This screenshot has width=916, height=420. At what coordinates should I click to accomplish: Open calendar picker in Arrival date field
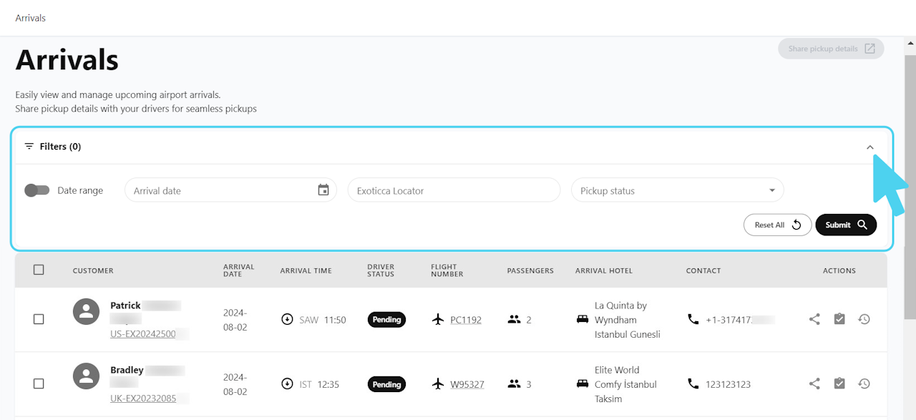(323, 190)
